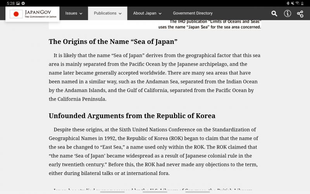Viewport: 310px width, 194px height.
Task: Tap the Bluetooth status icon
Action: point(288,3)
